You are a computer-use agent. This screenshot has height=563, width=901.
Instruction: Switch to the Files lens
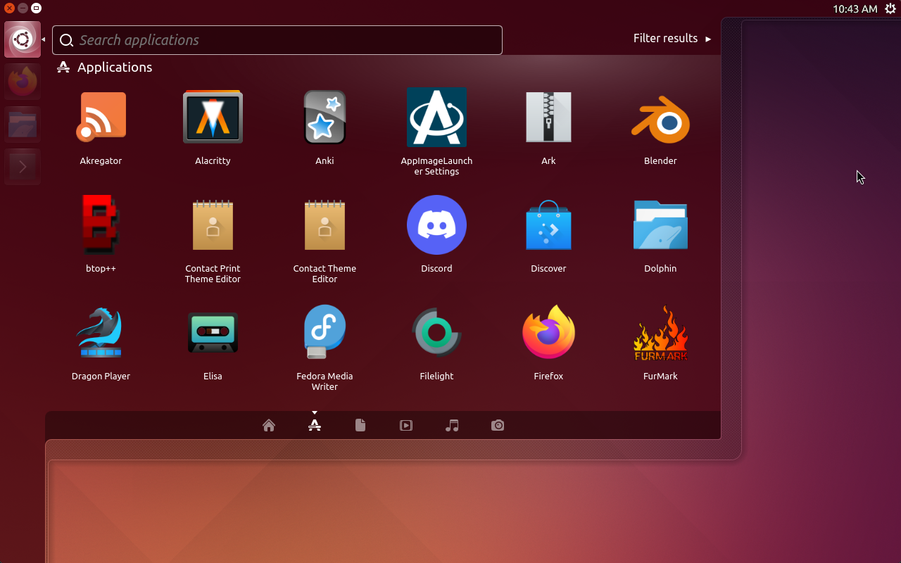360,425
